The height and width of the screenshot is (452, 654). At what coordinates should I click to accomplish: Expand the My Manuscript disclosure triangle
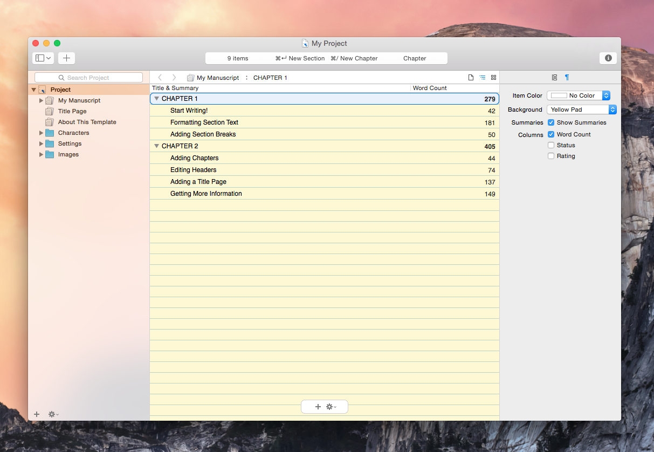click(x=41, y=100)
